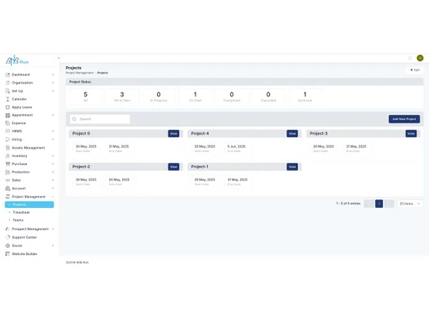Click the Sales sidebar icon
429x322 pixels.
coord(8,180)
